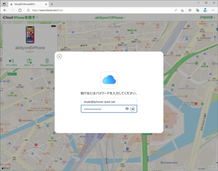Submit the password with the arrow button

[133, 109]
